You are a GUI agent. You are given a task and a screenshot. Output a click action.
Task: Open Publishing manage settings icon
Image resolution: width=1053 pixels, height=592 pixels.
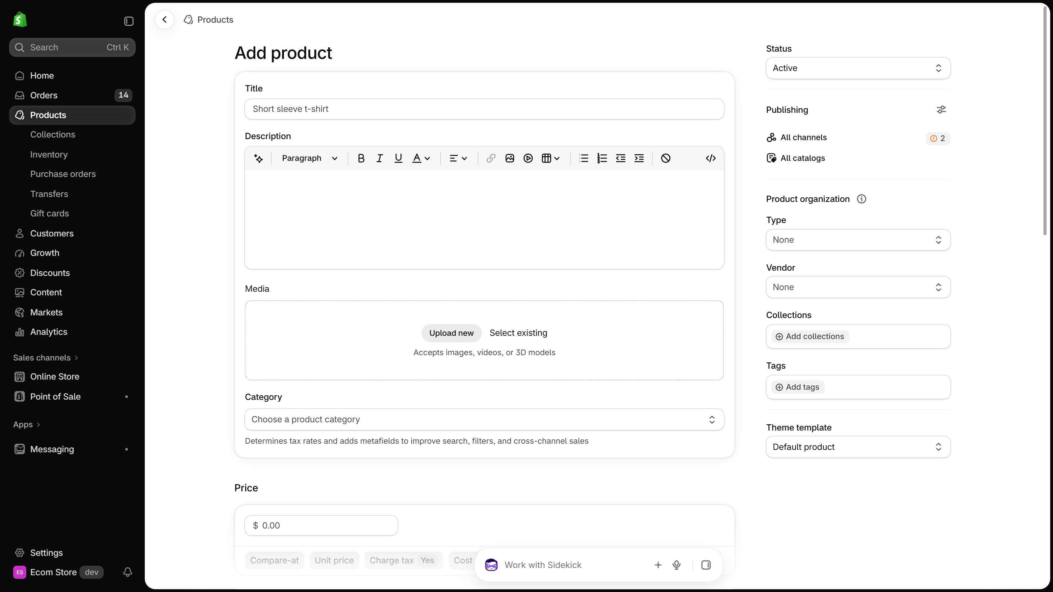941,110
